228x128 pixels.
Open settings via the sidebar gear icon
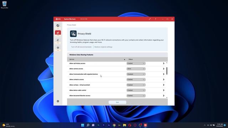coord(58,101)
